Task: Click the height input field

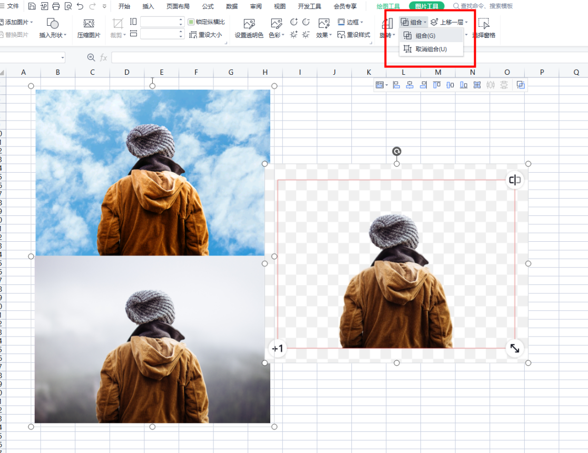Action: pyautogui.click(x=162, y=22)
